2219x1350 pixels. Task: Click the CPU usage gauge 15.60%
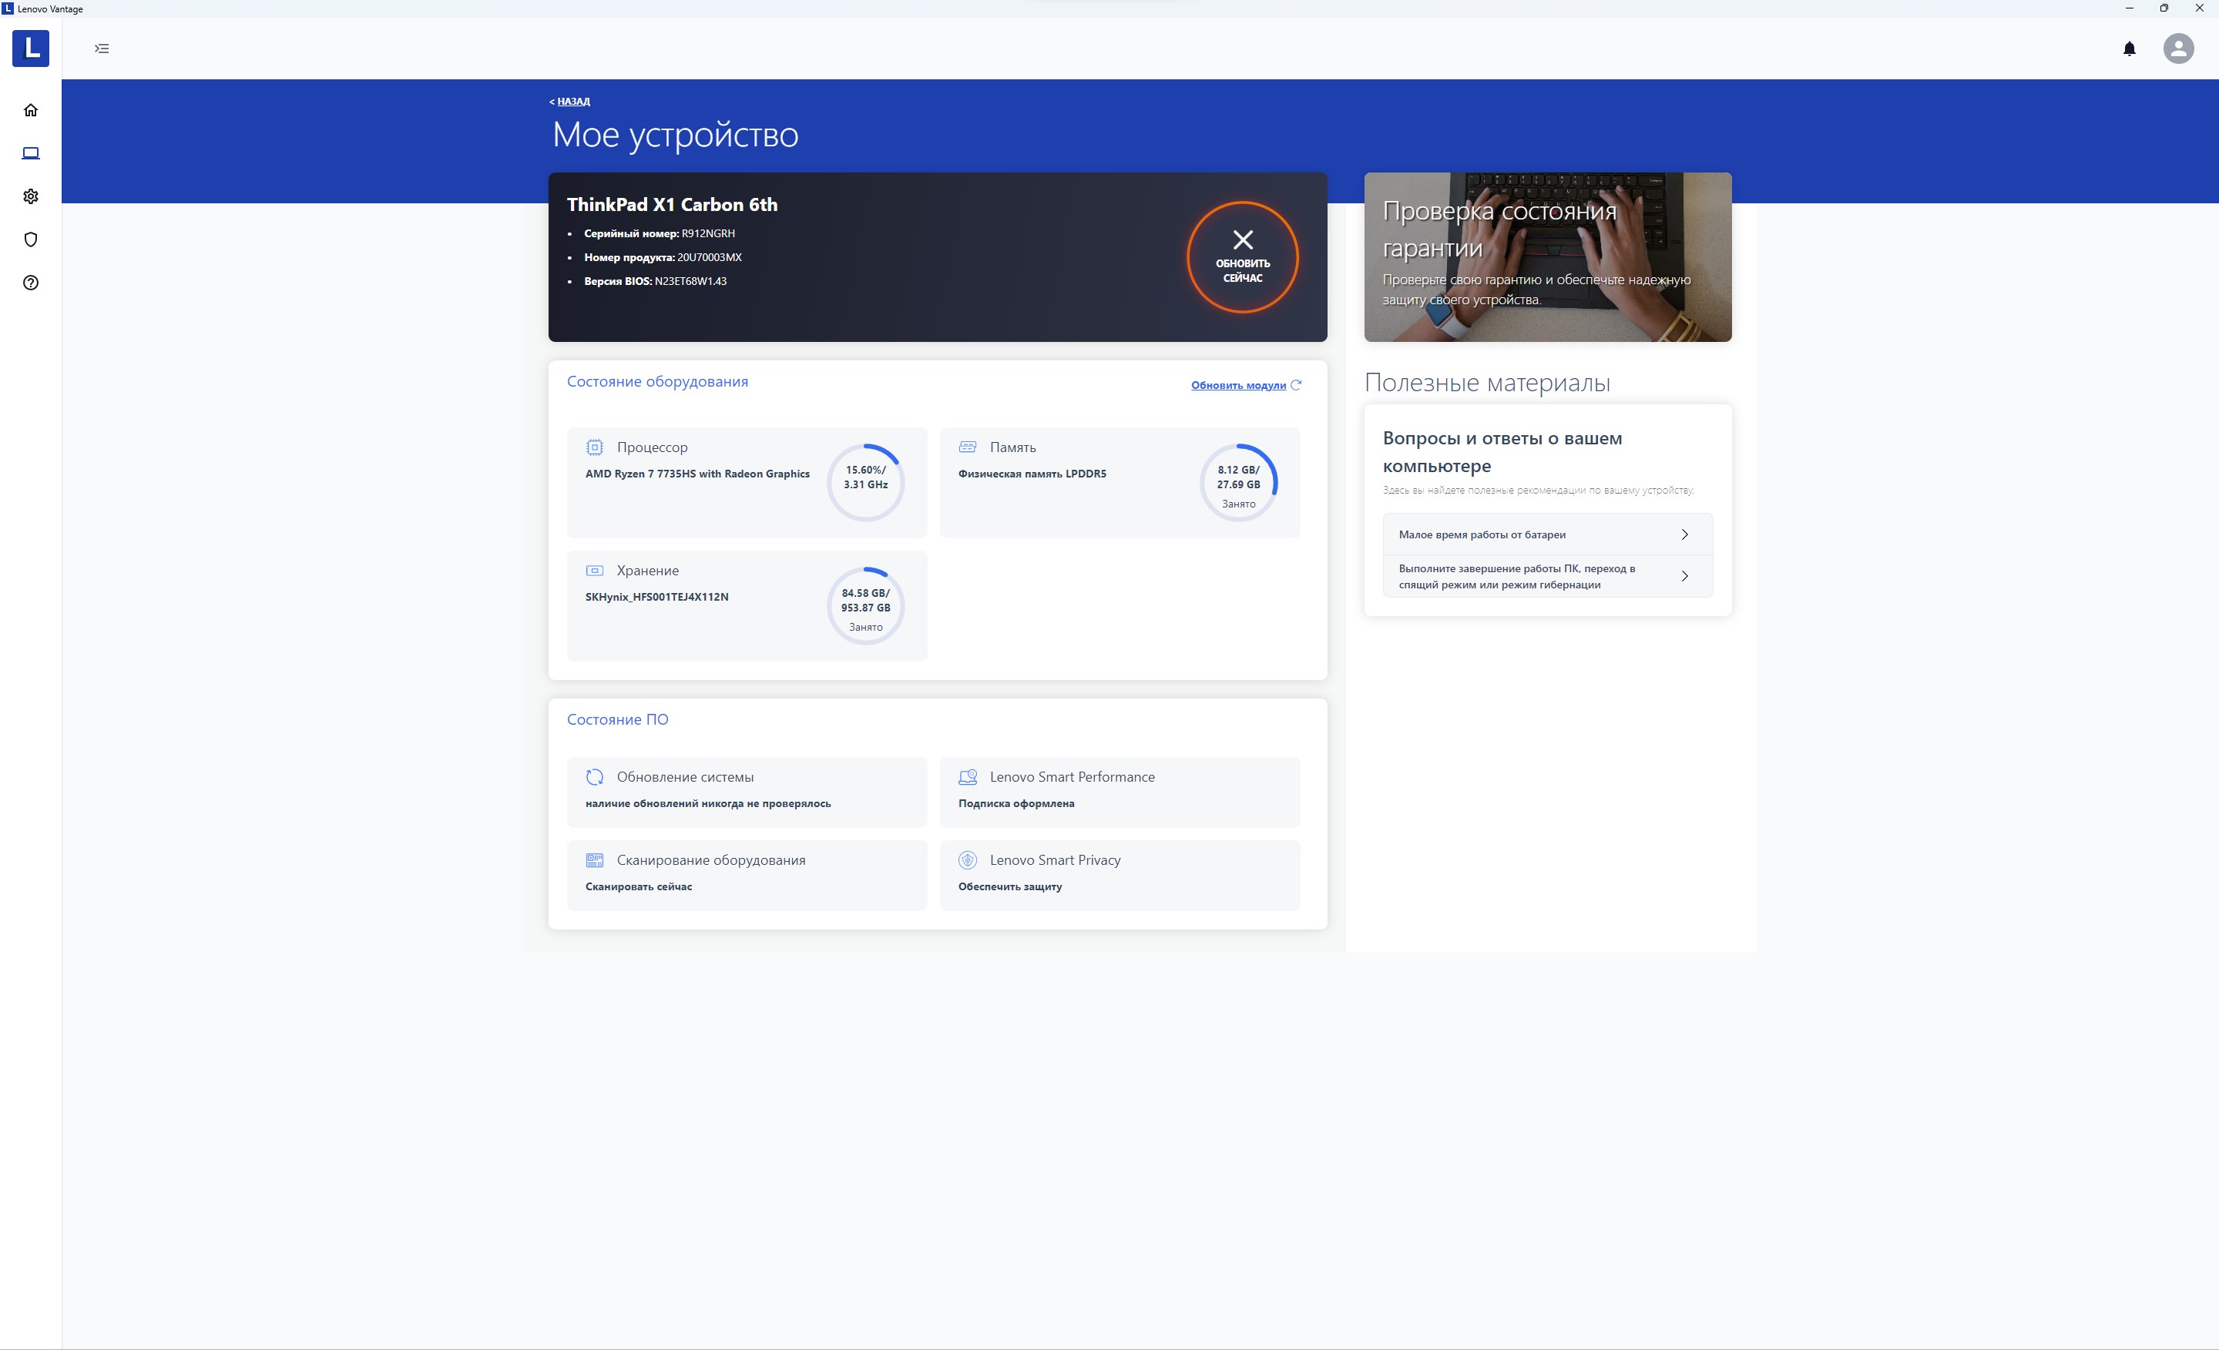[x=865, y=482]
